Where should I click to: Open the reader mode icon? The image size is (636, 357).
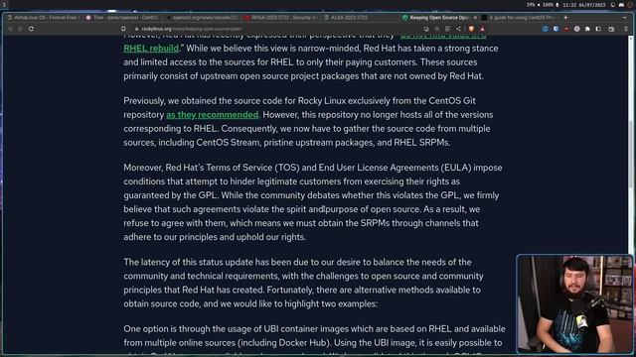(447, 29)
